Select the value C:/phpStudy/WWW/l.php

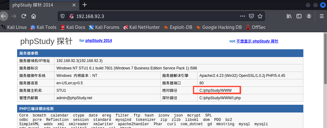click(x=220, y=98)
